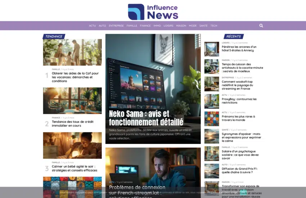The width and height of the screenshot is (306, 198).
Task: Go to the FINANCE section
Action: (145, 26)
